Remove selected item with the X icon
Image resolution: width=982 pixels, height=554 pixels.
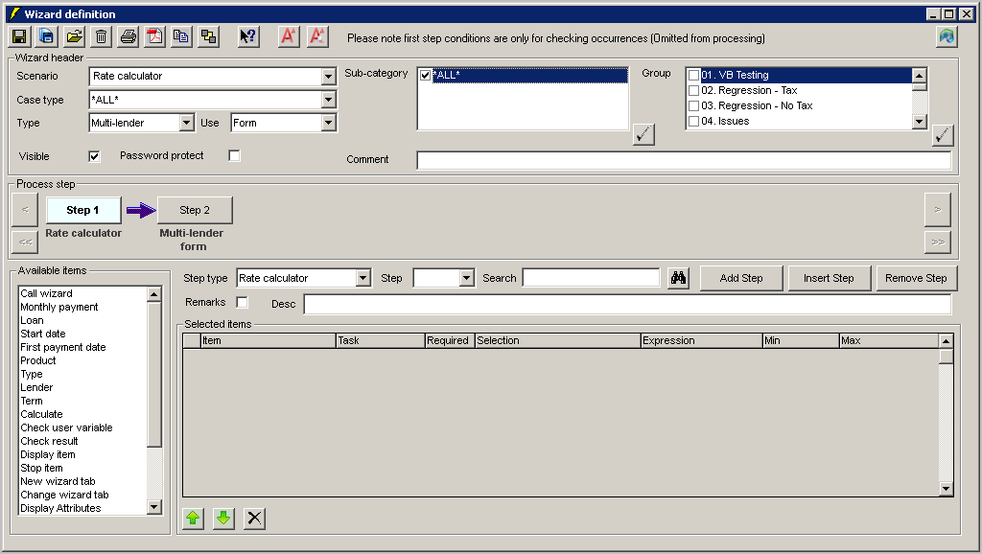[x=254, y=519]
